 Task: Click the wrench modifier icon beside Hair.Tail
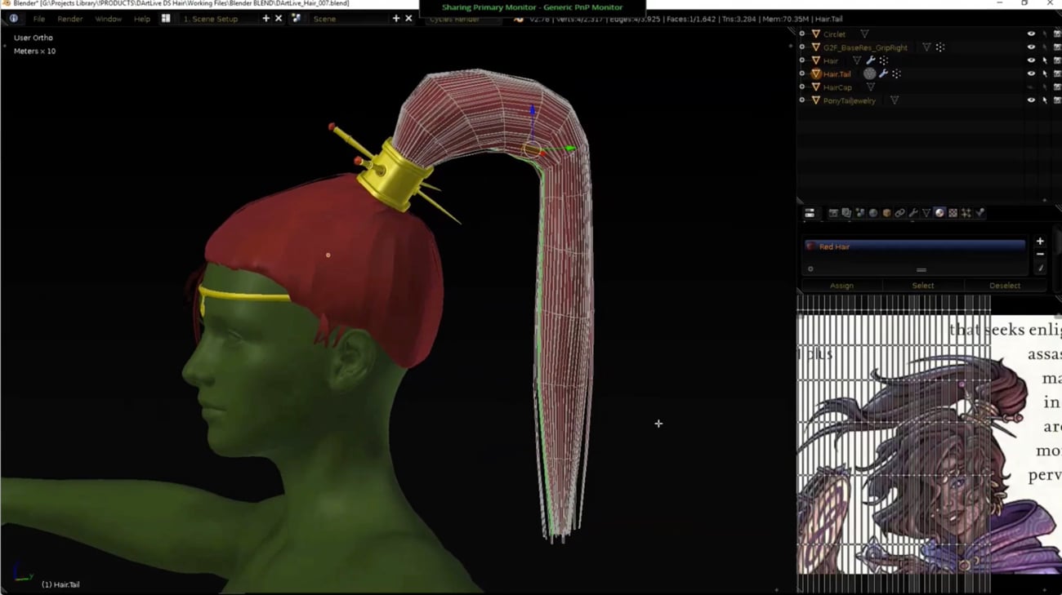pyautogui.click(x=883, y=73)
